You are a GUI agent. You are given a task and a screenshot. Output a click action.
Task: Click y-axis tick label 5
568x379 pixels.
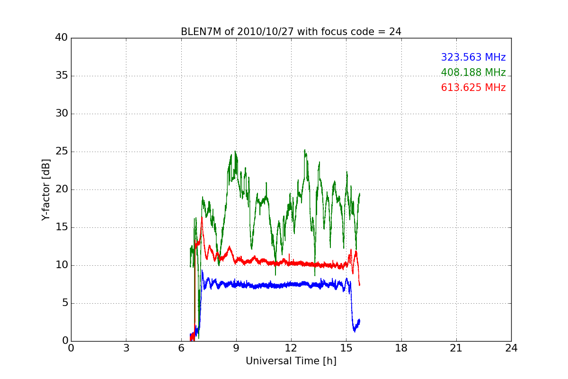tap(64, 303)
